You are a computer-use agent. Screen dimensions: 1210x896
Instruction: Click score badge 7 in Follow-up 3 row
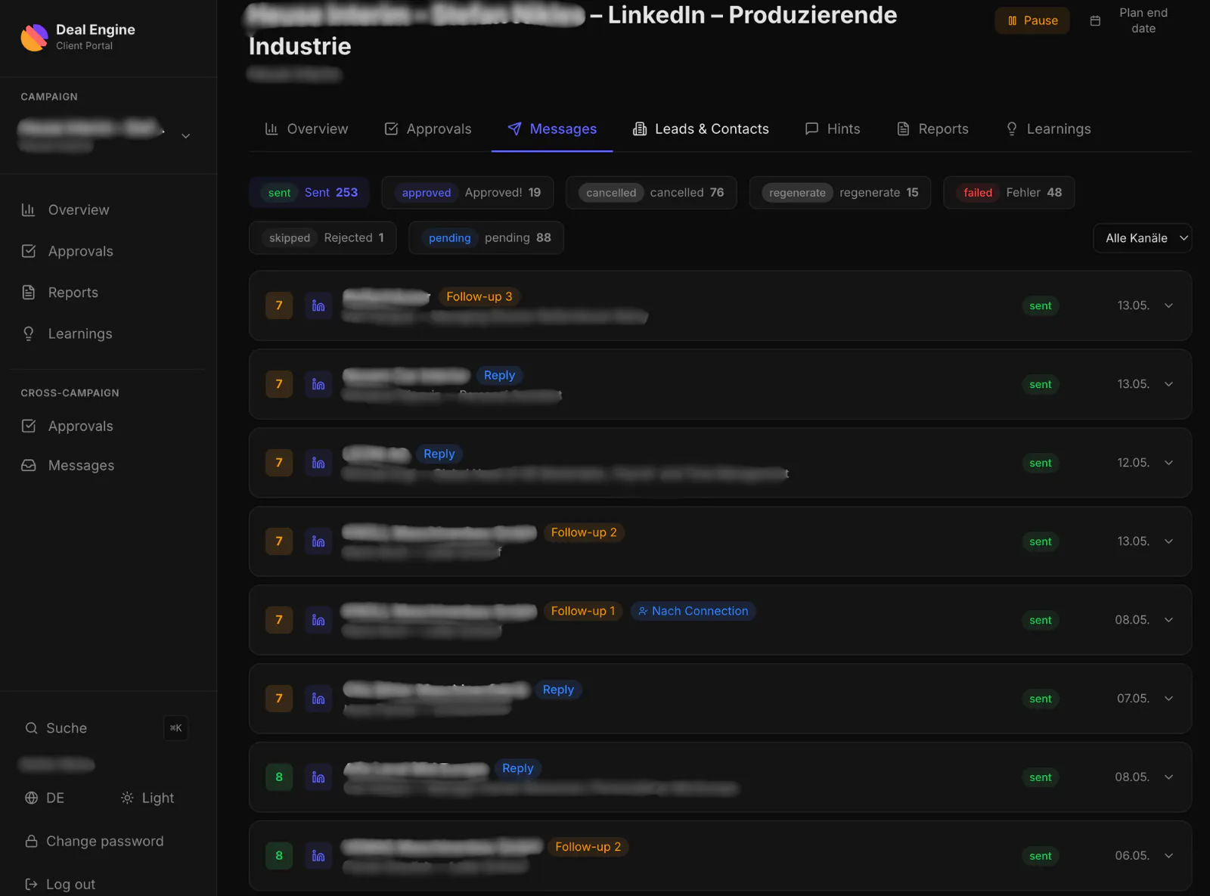pyautogui.click(x=279, y=305)
